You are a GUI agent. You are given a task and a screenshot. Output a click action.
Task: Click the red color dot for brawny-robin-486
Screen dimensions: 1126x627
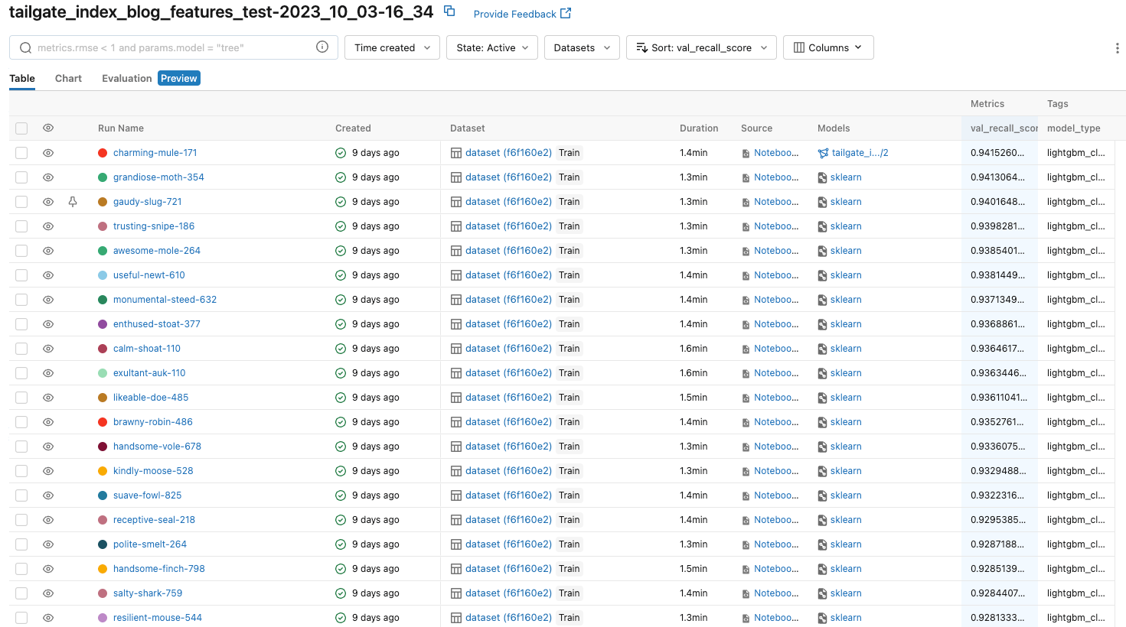tap(103, 422)
